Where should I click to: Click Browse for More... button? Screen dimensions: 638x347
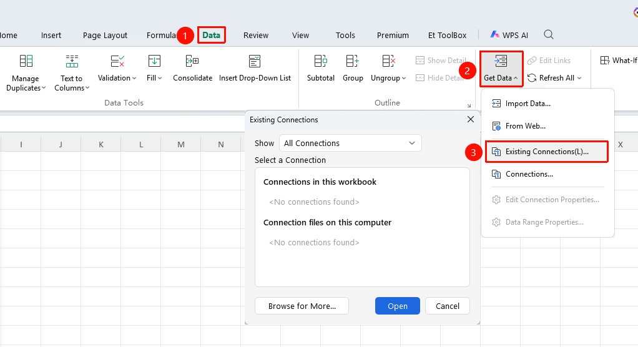[302, 306]
